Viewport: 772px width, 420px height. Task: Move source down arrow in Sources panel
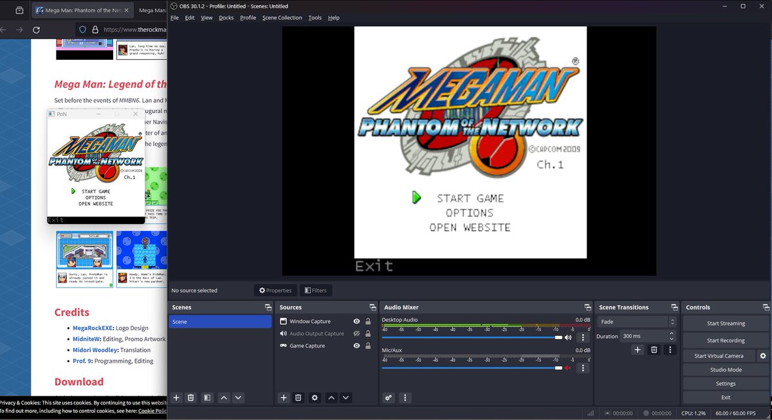(346, 398)
